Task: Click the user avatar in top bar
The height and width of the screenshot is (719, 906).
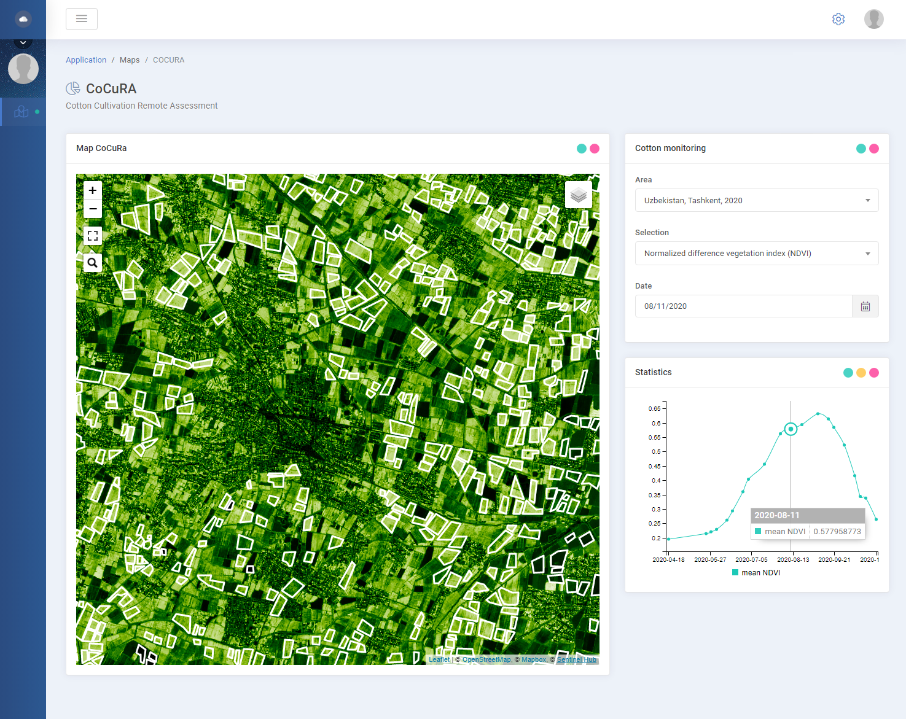Action: [x=873, y=19]
